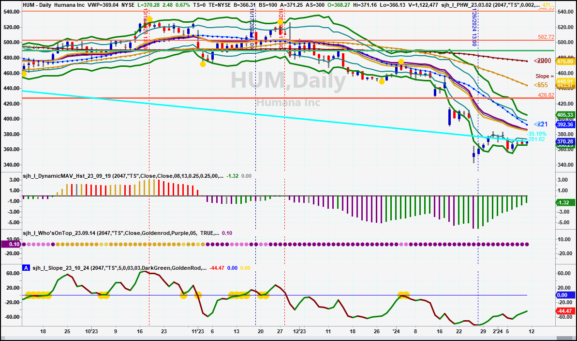Click the 405.33 green price tag on axis
Screen dimensions: 577x341
pos(565,115)
